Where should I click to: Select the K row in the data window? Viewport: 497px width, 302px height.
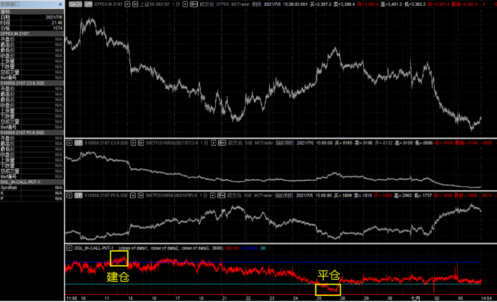tap(32, 193)
